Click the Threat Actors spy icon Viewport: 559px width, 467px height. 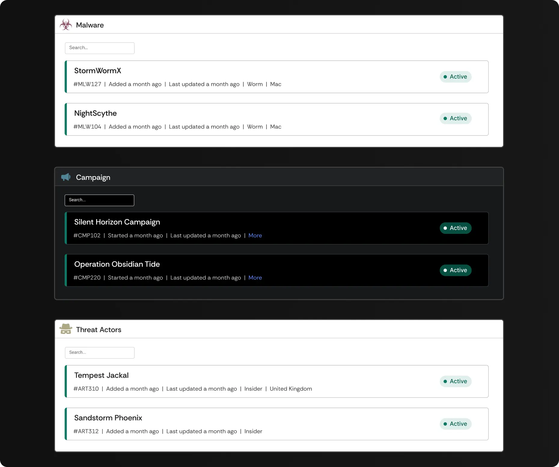(x=66, y=329)
